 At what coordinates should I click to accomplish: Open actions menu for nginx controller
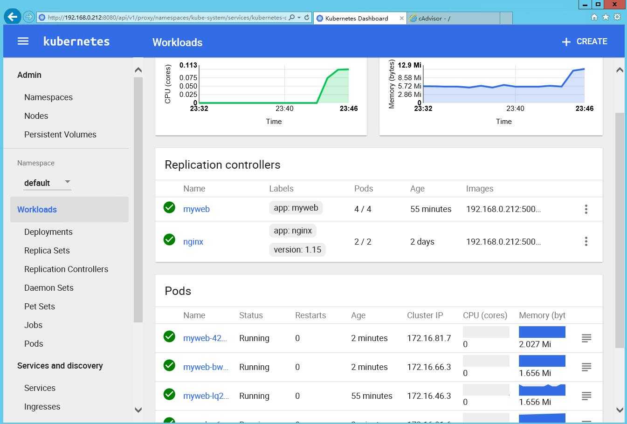point(586,241)
